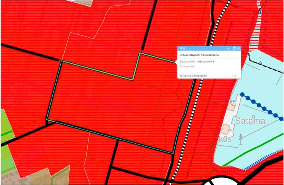Viewport: 284px width, 185px height.
Task: Click the 'Kaavamerki' field label in popup
Action: (x=187, y=61)
